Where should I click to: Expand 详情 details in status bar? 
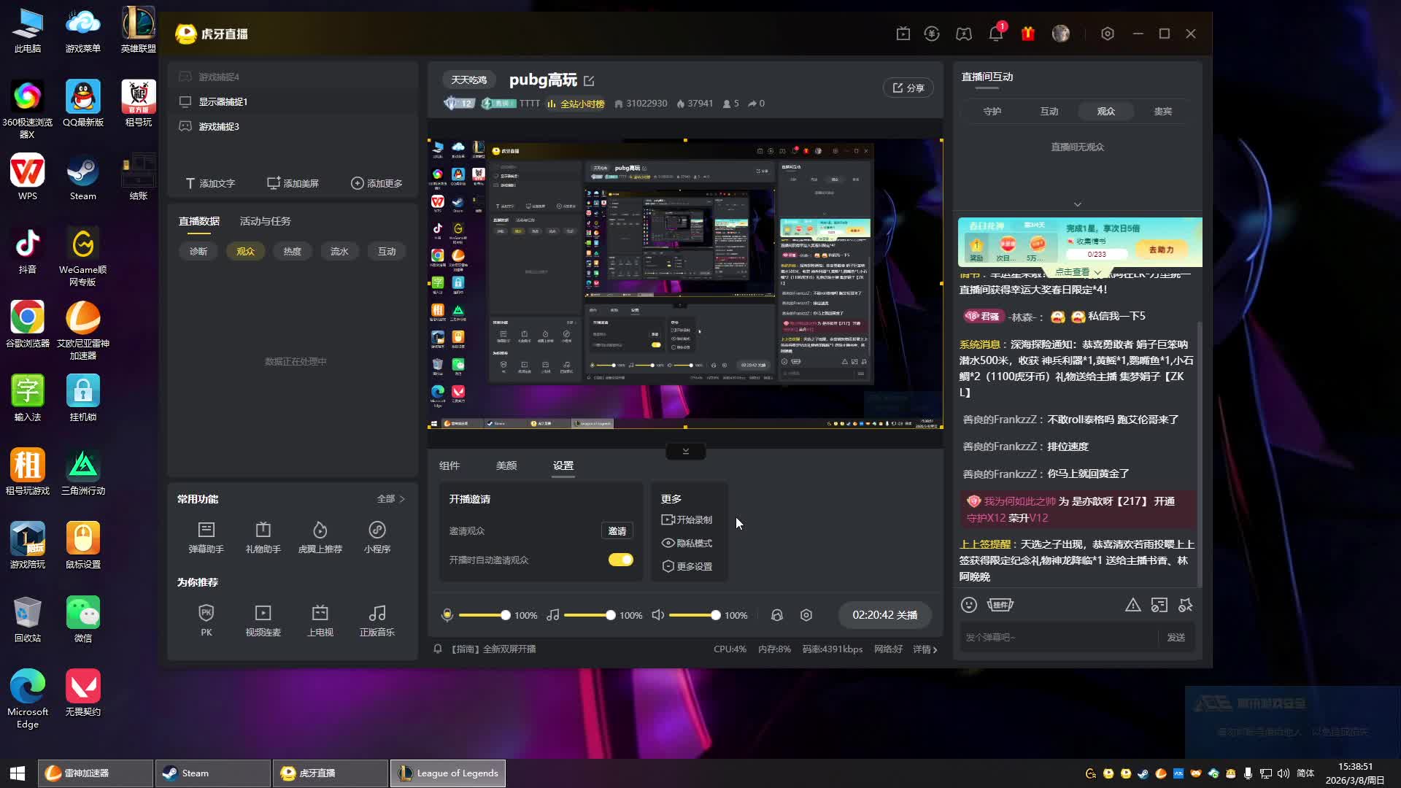925,649
